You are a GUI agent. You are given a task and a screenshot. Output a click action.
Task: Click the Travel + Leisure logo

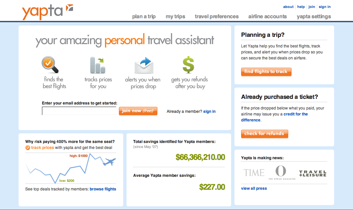(x=312, y=174)
